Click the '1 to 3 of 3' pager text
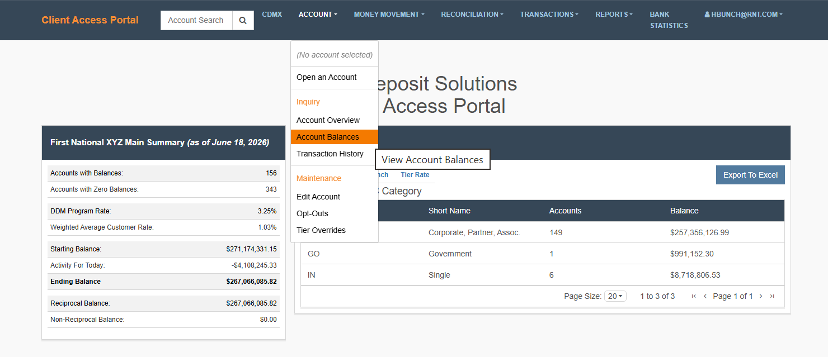Viewport: 828px width, 357px height. click(657, 296)
